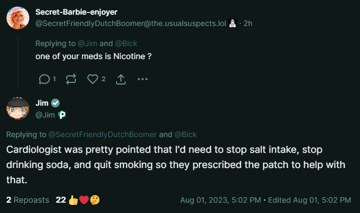The width and height of the screenshot is (360, 213).
Task: Click the reply speech-bubble icon
Action: pos(44,79)
